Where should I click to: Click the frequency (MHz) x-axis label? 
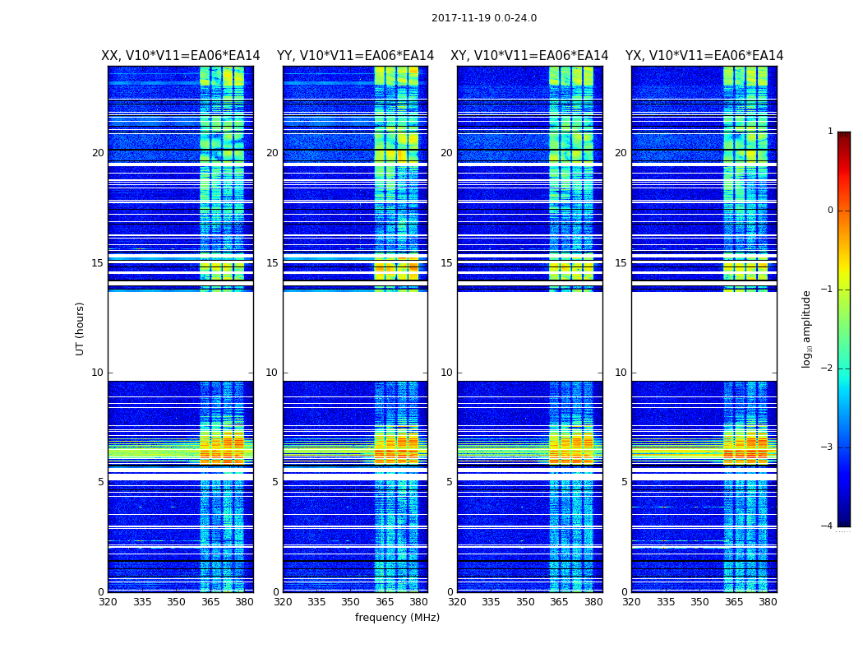397,618
